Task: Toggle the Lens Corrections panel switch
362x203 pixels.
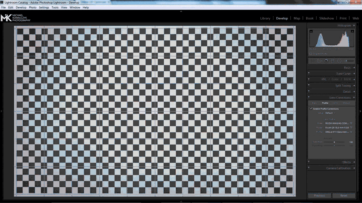Action: click(309, 98)
